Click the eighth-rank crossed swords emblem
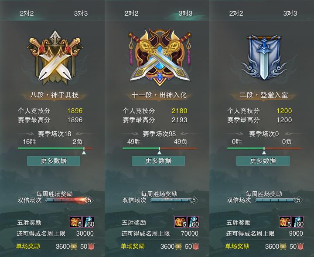 point(55,58)
